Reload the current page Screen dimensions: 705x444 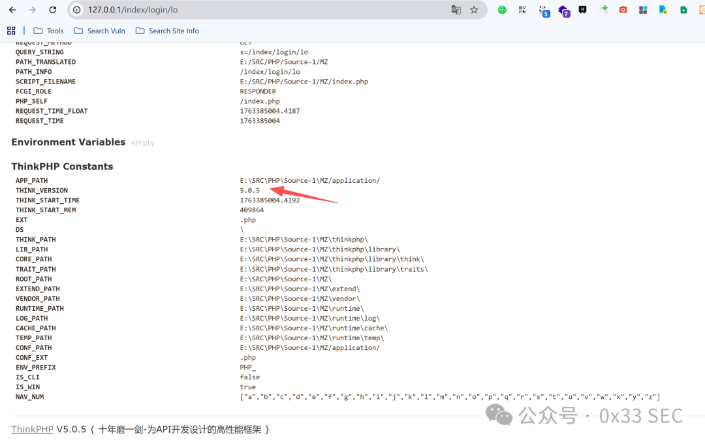(53, 10)
